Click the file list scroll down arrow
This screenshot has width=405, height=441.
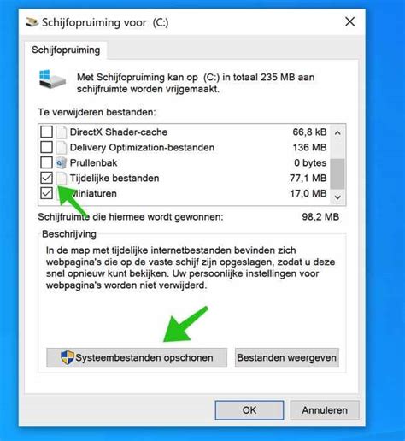click(x=337, y=197)
